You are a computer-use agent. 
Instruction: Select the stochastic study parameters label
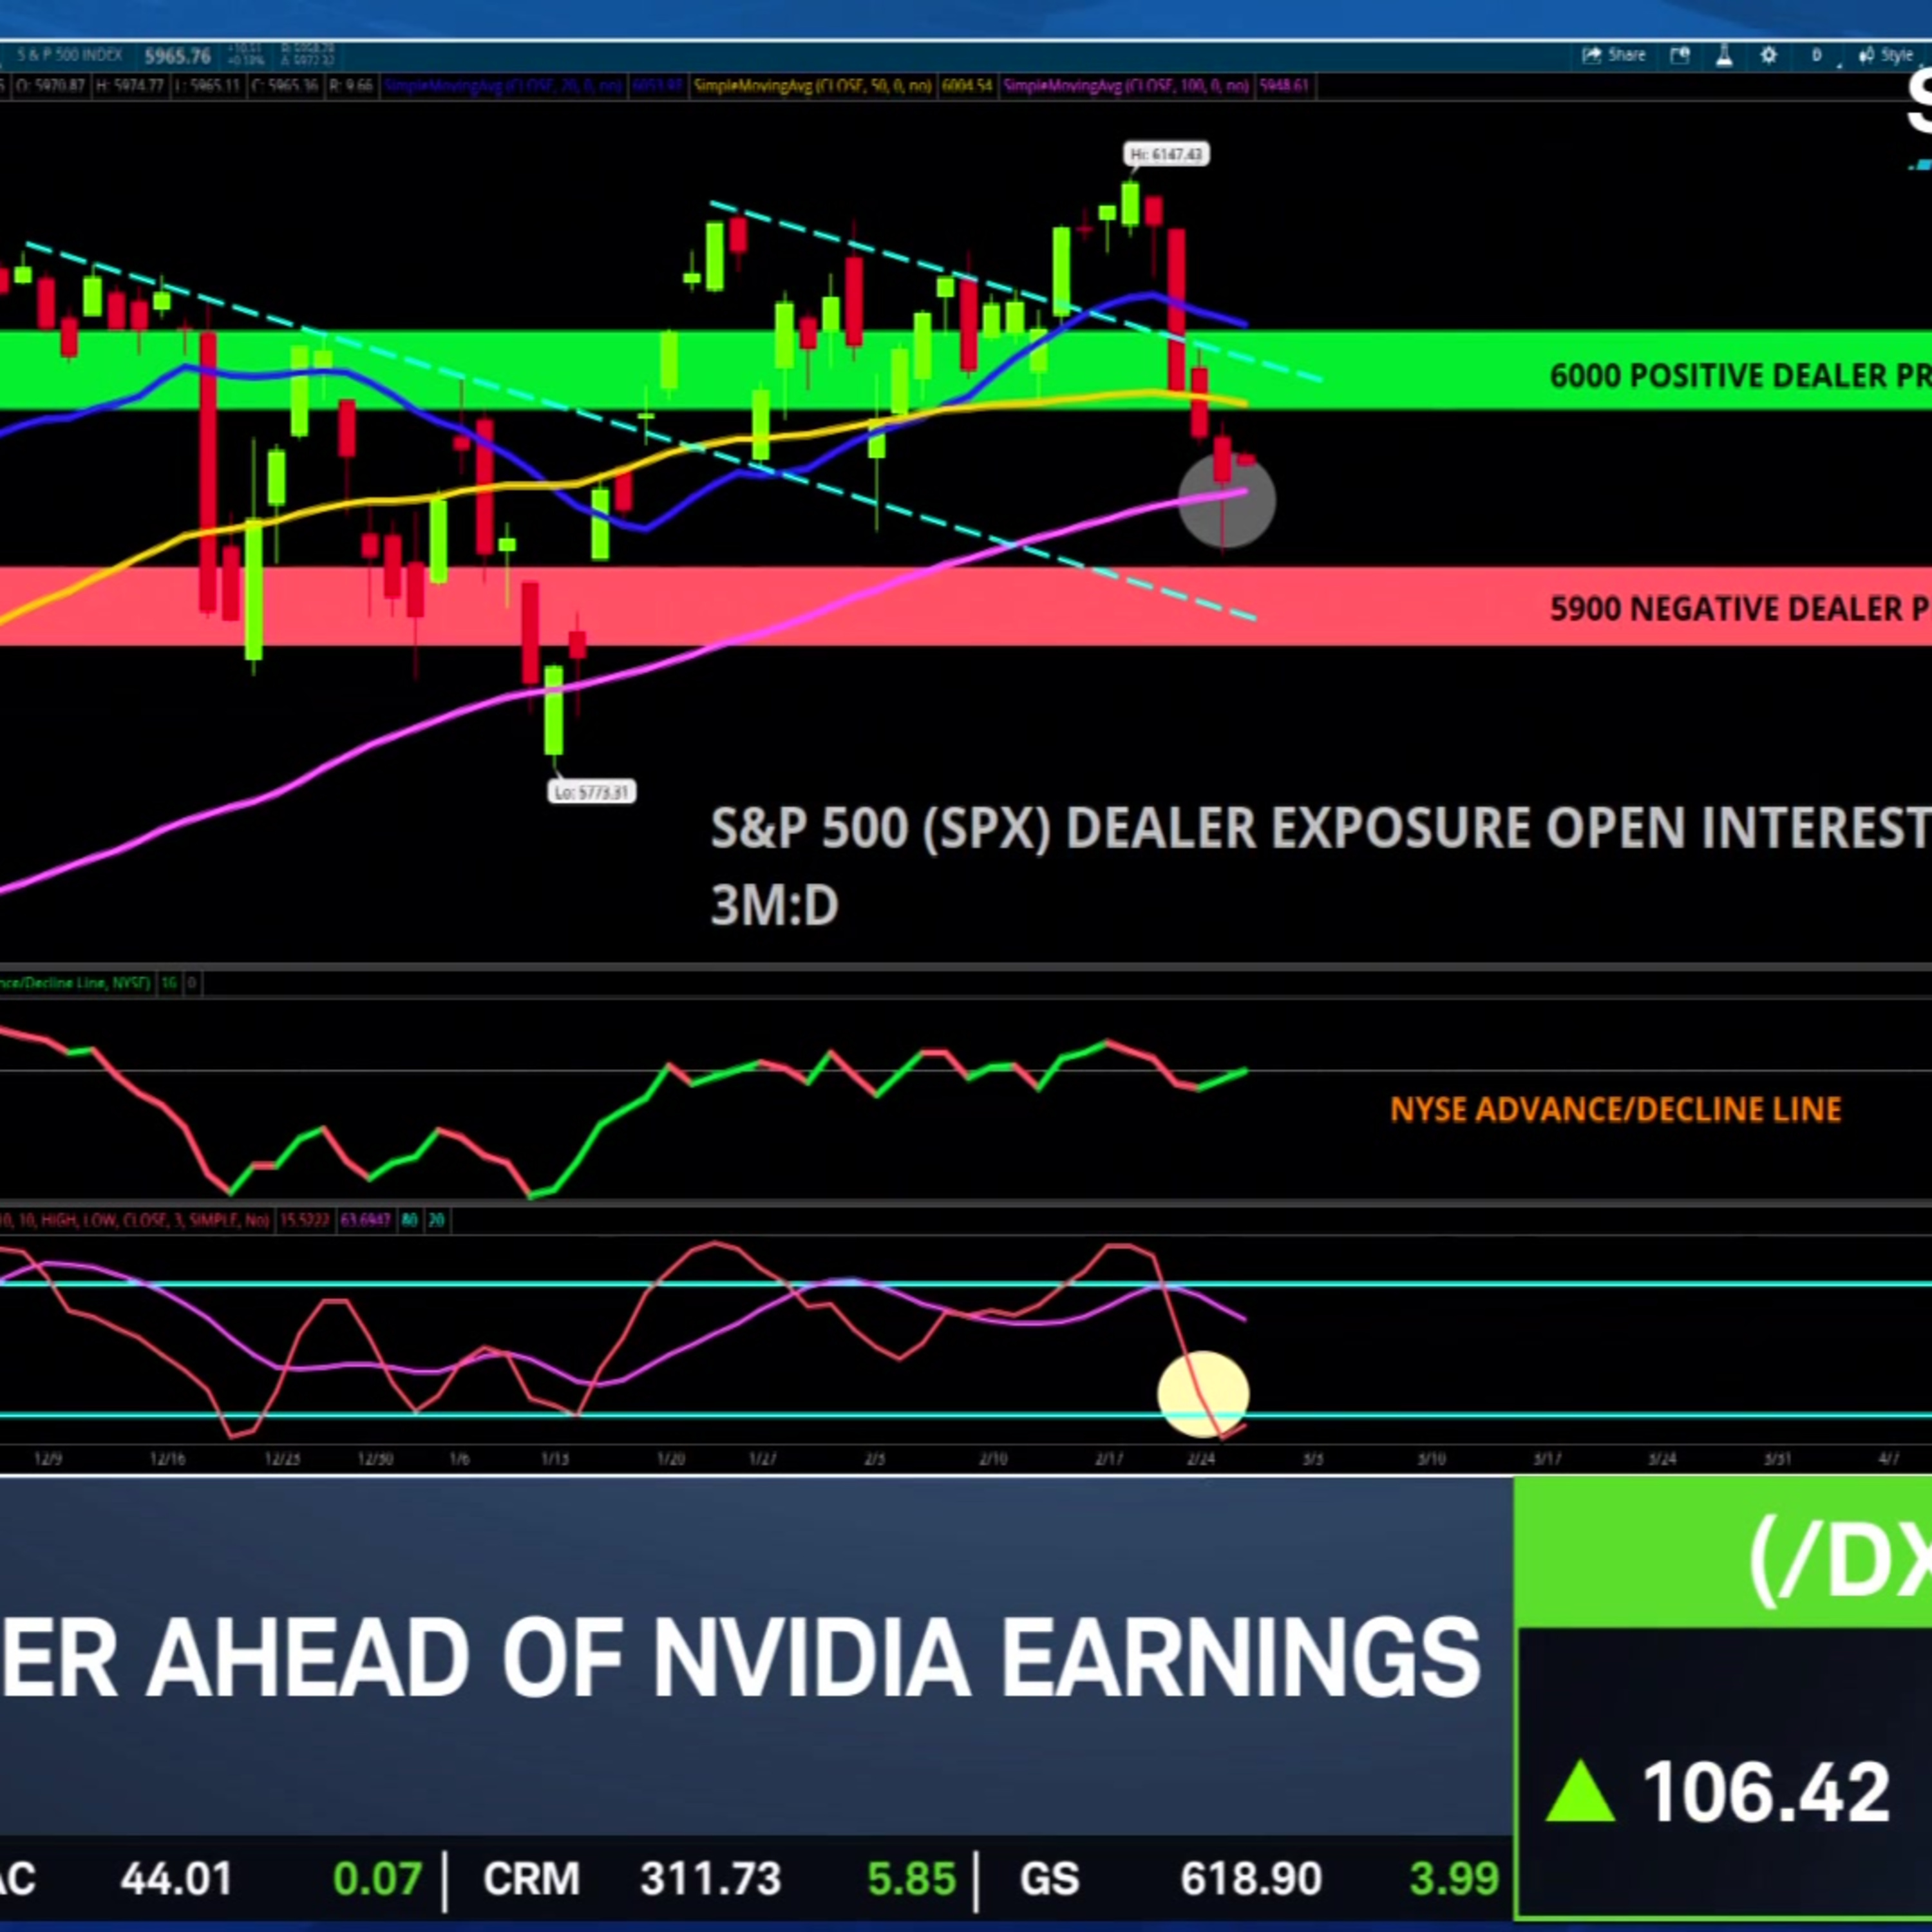[x=135, y=1220]
